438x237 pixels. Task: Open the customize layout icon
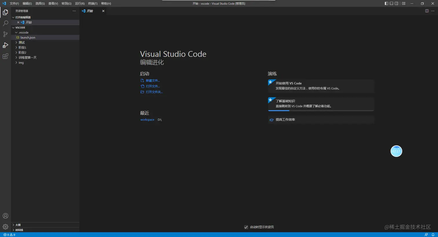tap(404, 3)
